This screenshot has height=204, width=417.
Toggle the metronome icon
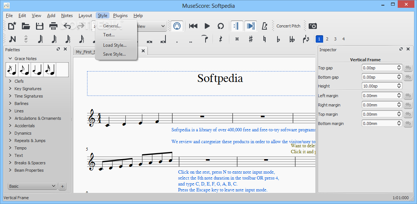[x=265, y=26]
